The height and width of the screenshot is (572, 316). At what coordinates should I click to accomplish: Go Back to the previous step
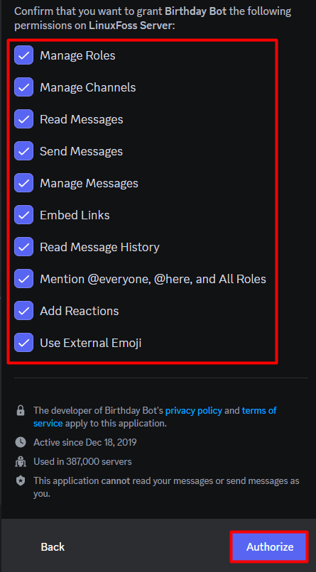click(x=53, y=547)
